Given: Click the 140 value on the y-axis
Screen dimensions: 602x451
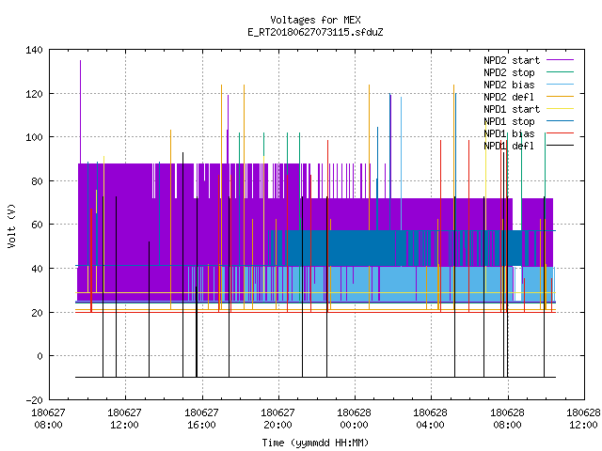Looking at the screenshot, I should (x=34, y=50).
